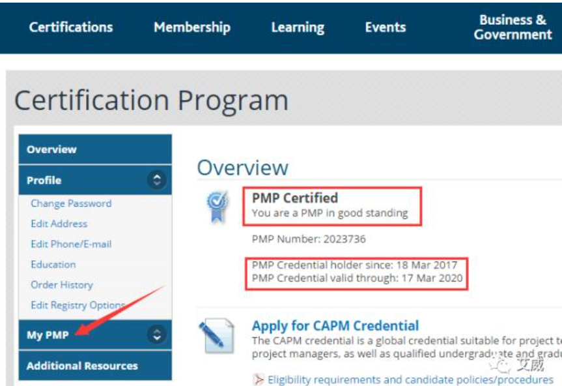Open the Membership menu
This screenshot has width=562, height=386.
[x=192, y=27]
